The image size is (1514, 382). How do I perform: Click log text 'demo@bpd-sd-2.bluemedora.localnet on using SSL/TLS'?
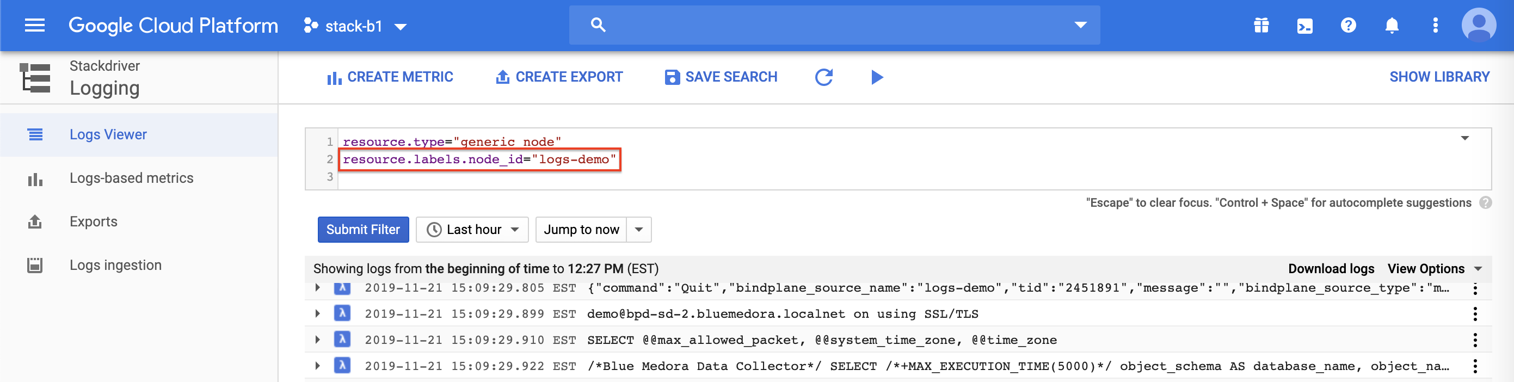coord(782,315)
